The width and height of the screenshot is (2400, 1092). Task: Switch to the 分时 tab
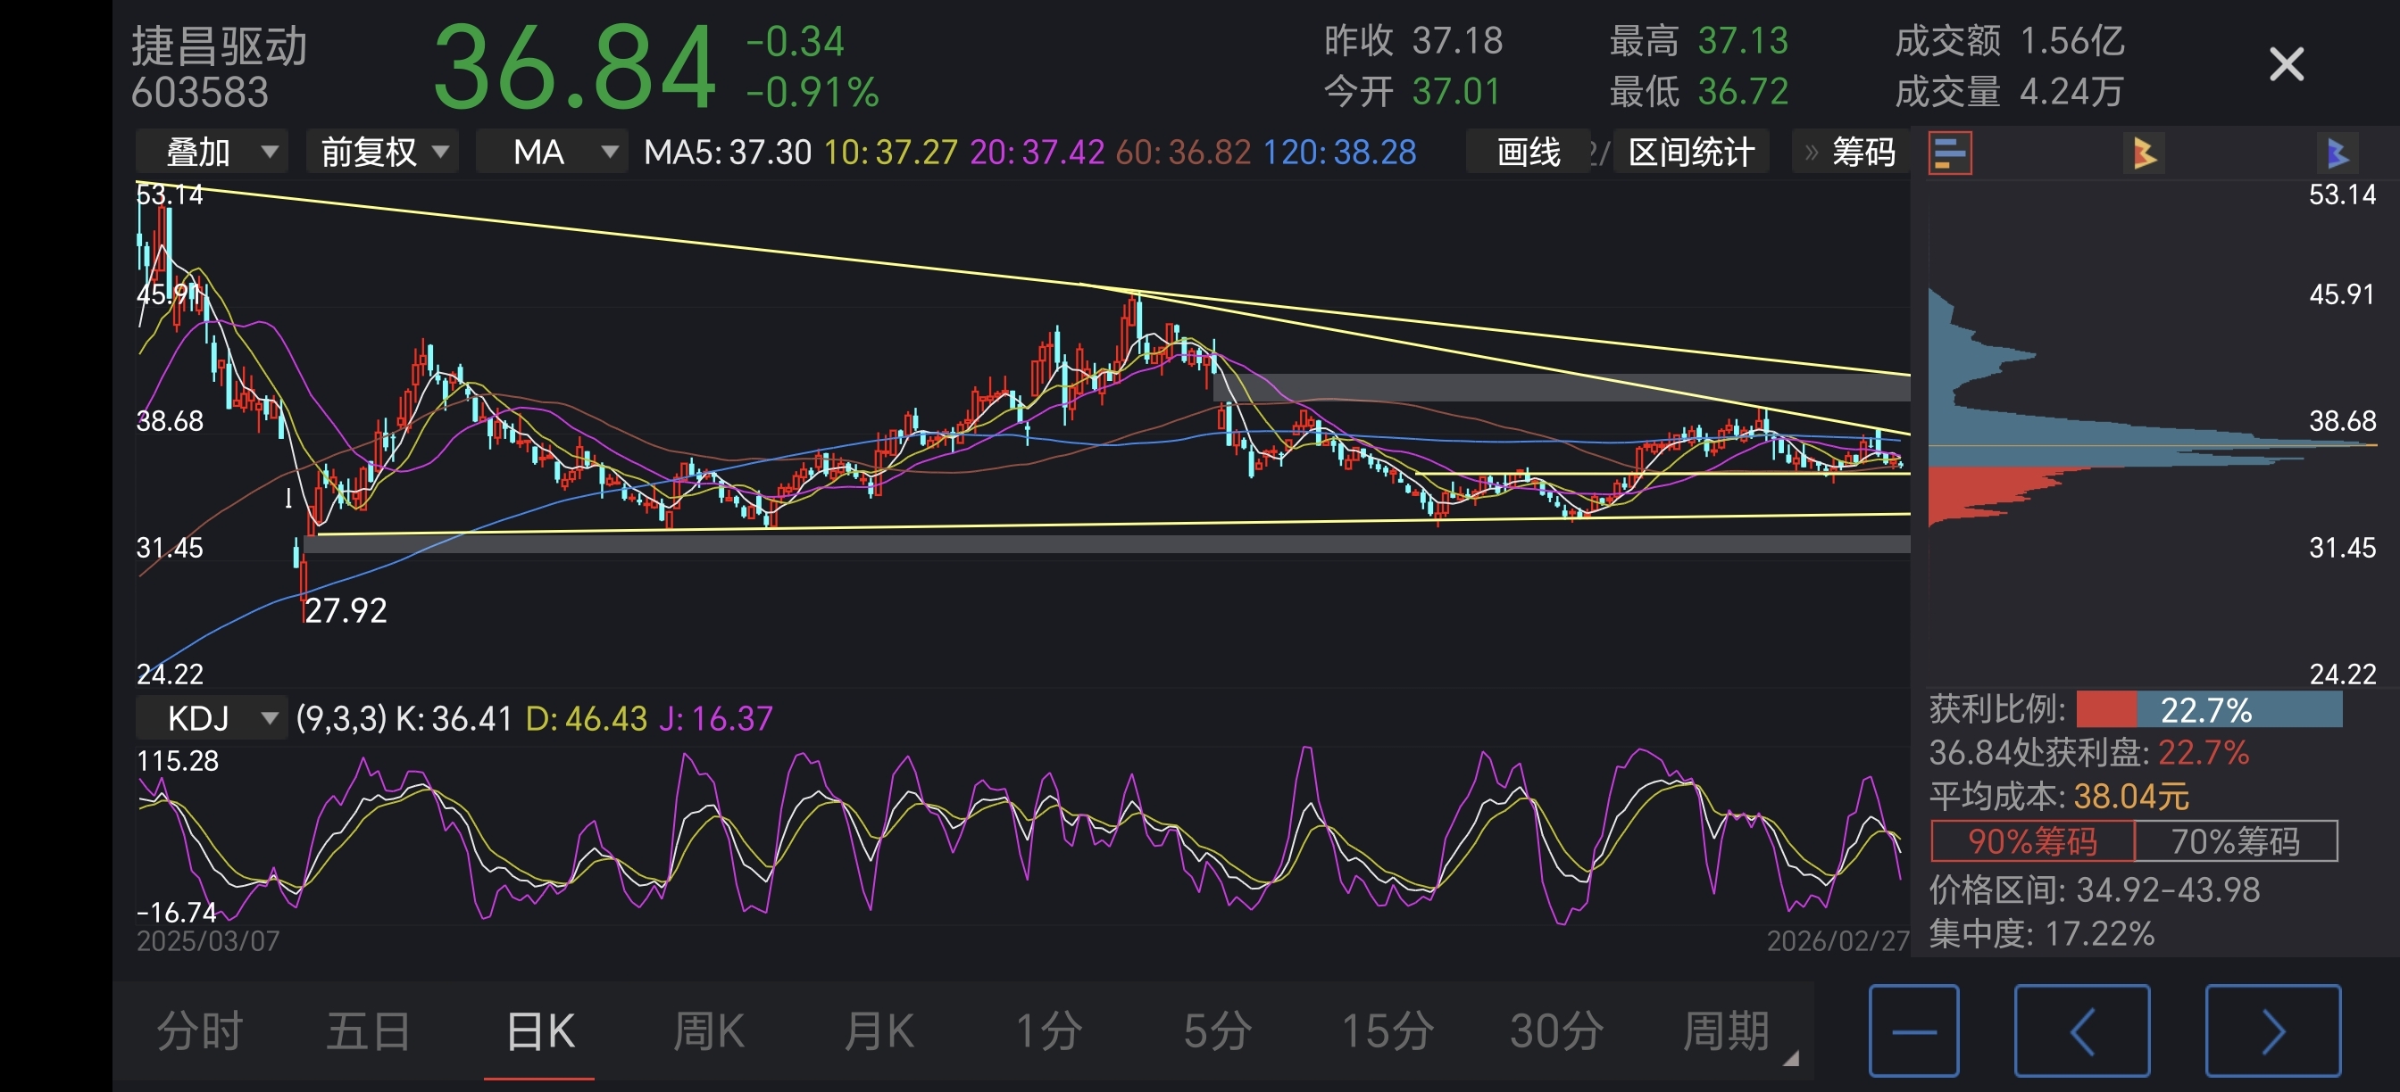coord(199,1030)
